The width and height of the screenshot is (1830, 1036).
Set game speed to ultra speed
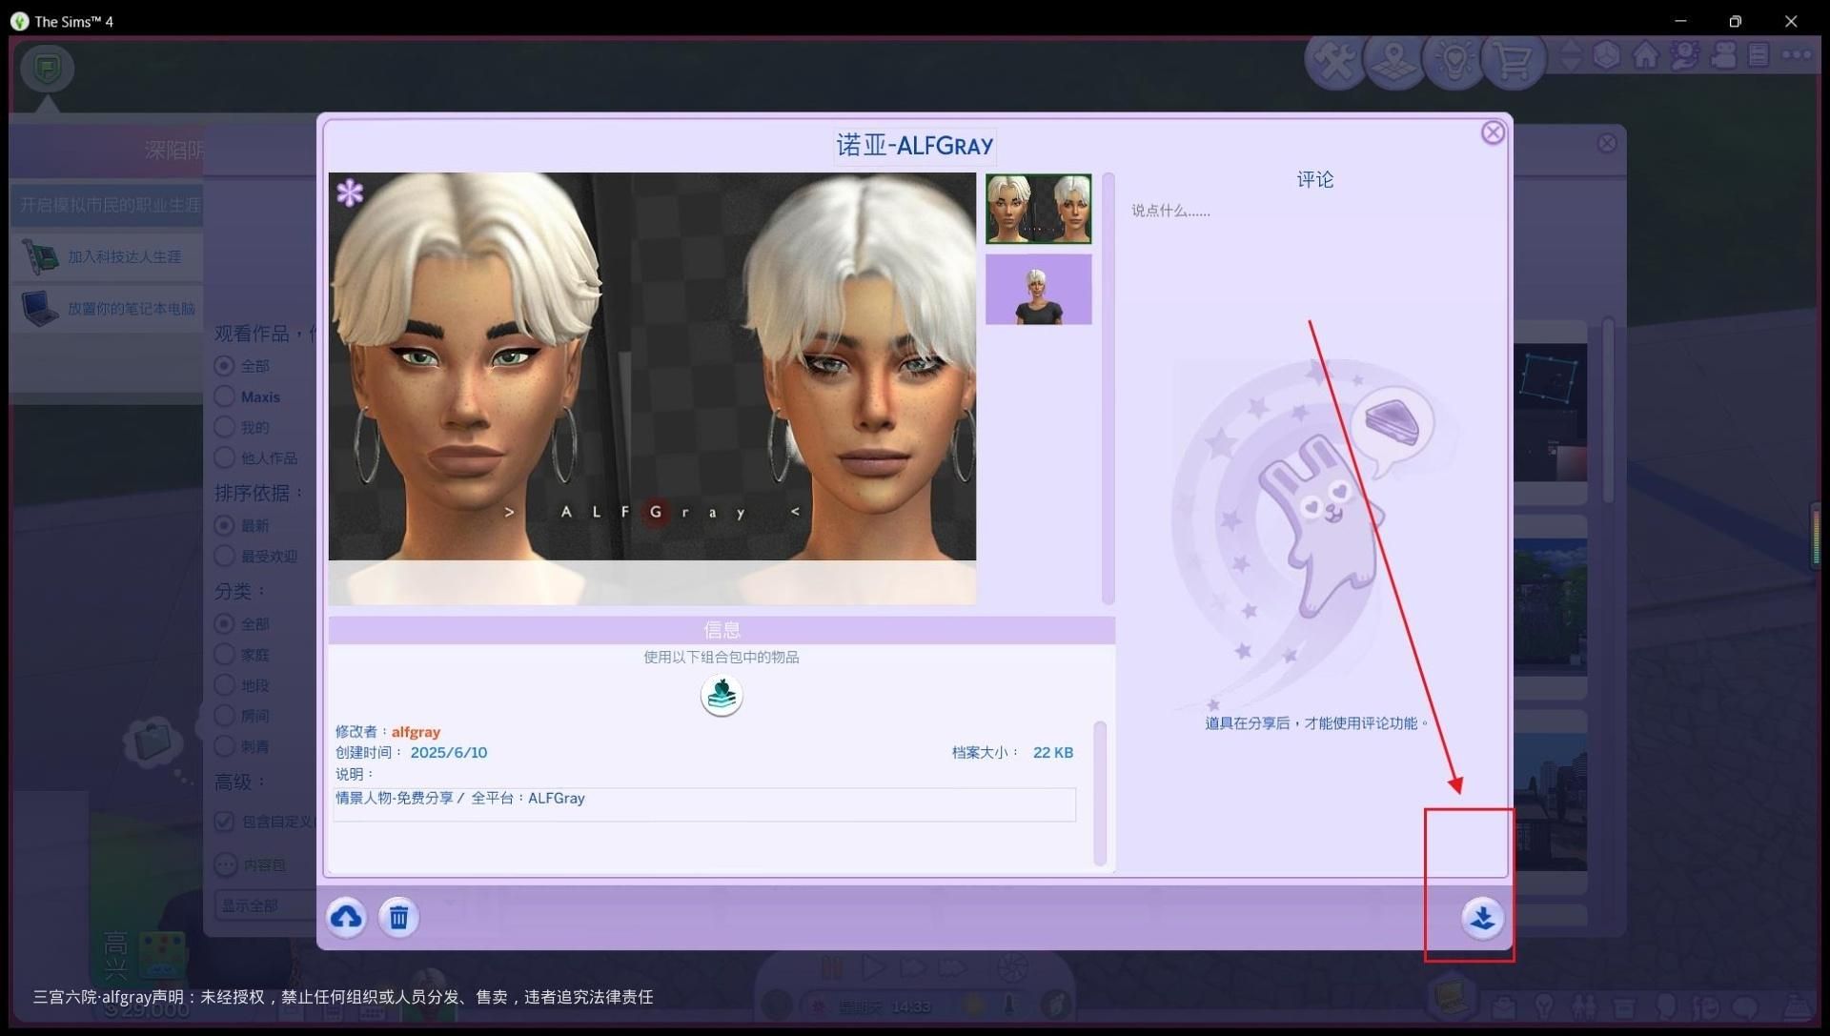[952, 969]
